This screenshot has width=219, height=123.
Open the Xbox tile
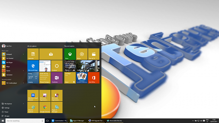tap(70, 54)
